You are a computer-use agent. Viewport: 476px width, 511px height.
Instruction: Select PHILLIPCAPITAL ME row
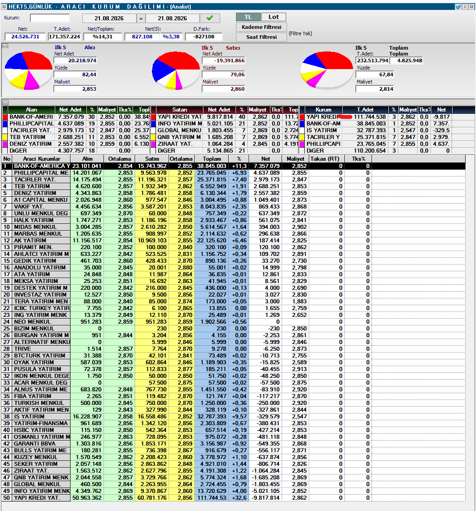(233, 173)
